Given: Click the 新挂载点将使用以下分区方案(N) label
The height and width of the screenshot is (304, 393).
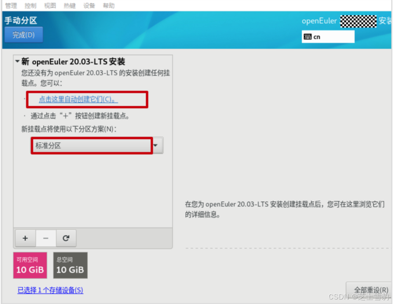Looking at the screenshot, I should click(69, 129).
